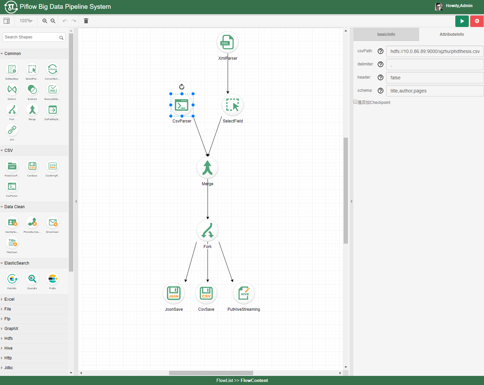Choose the Distinct shape icon
The height and width of the screenshot is (385, 484).
tap(12, 90)
